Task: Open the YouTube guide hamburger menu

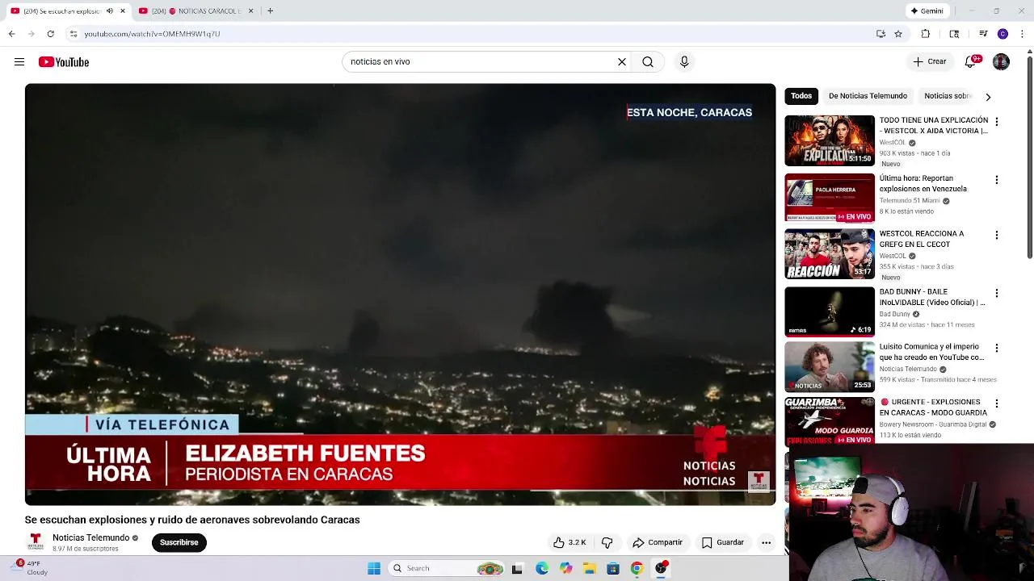Action: 19,62
